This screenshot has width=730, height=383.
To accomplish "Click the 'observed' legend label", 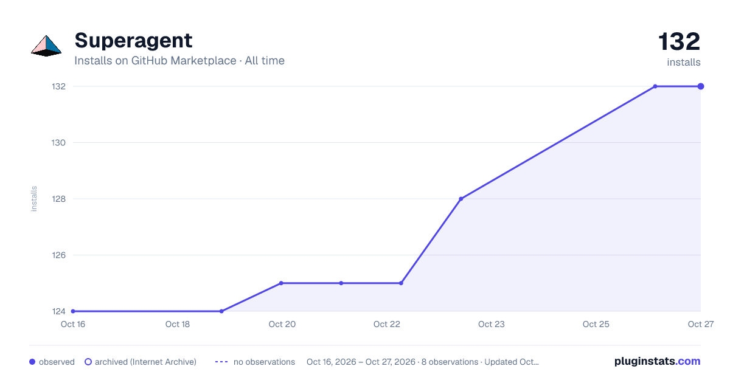I will 57,362.
